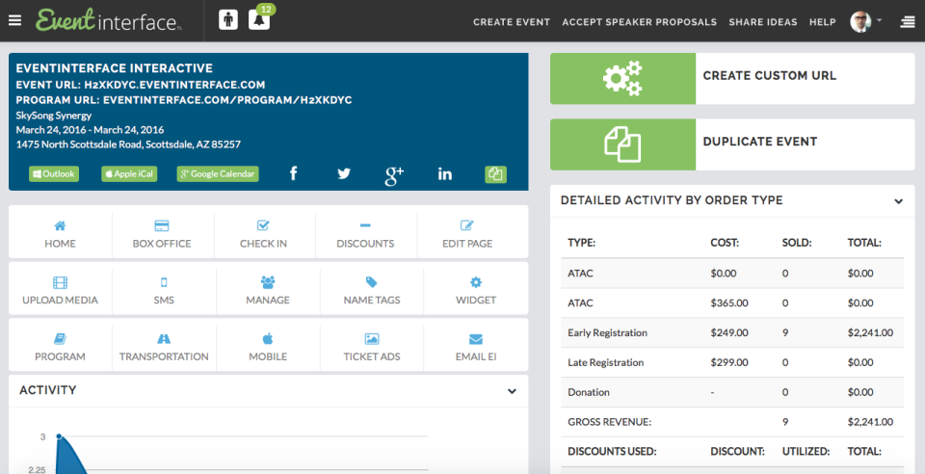Viewport: 925px width, 474px height.
Task: Open the list menu icon at far right
Action: [x=908, y=22]
